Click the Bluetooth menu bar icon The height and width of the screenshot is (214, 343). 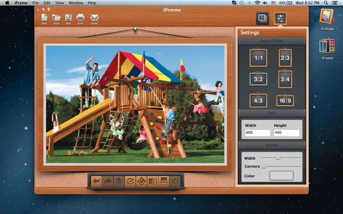pyautogui.click(x=249, y=3)
